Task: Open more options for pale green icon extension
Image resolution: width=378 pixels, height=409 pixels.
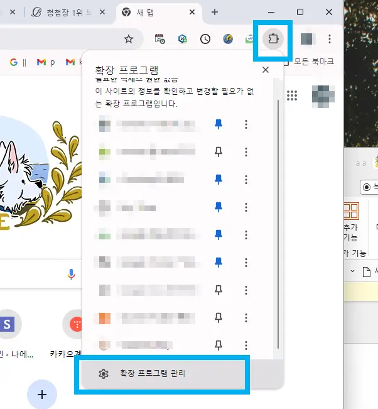Action: [x=246, y=235]
